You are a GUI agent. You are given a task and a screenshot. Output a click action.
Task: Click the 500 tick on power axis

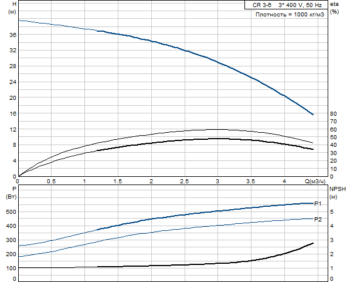pos(11,212)
